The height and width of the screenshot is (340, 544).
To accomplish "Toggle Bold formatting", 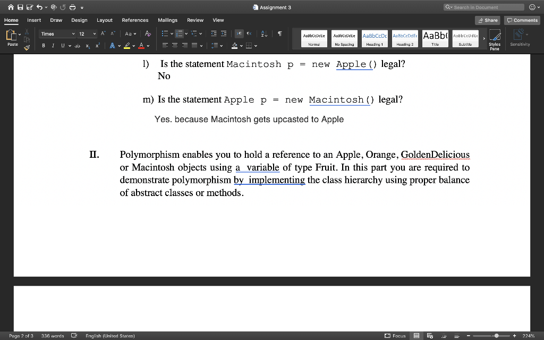I will (44, 46).
